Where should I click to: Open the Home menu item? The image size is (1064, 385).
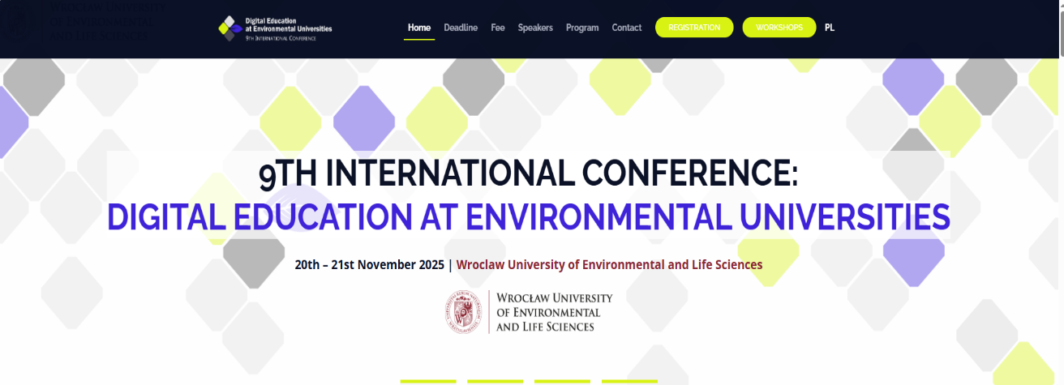tap(419, 28)
